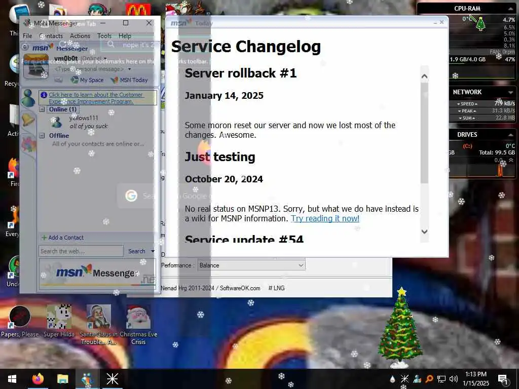Click the MSN Messenger tray icon

click(x=417, y=379)
